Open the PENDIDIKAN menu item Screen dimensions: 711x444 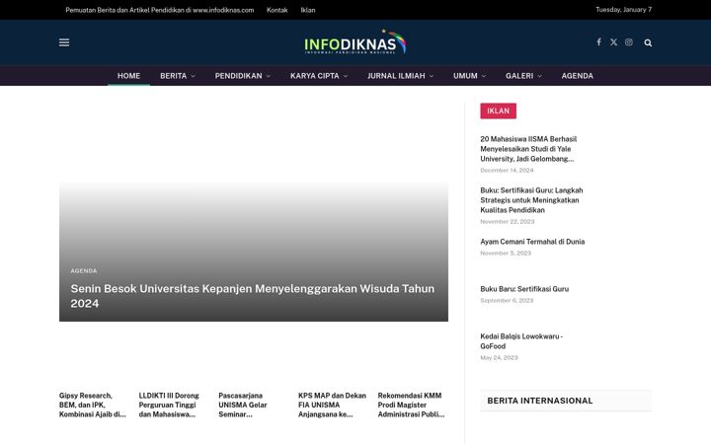(x=239, y=76)
